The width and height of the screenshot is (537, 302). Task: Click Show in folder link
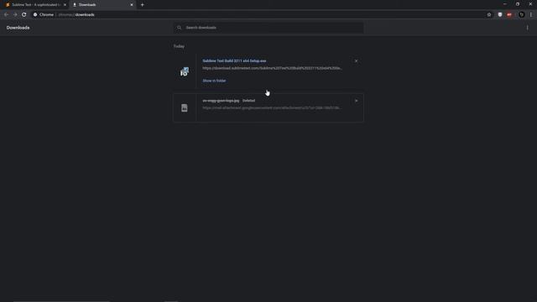214,81
